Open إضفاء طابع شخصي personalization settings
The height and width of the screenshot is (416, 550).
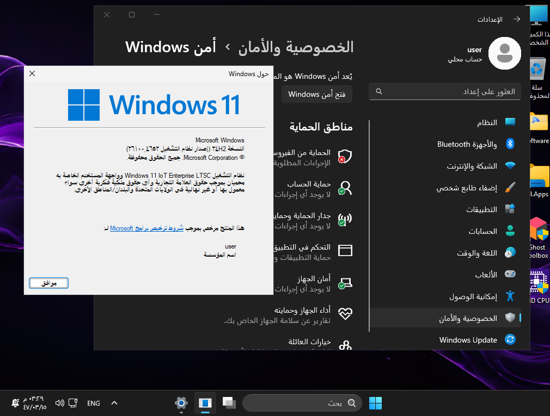click(x=445, y=188)
